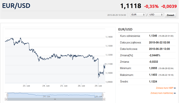Click the 24. cze label on main chart axis
Image resolution: width=179 pixels, height=103 pixels.
pyautogui.click(x=46, y=86)
